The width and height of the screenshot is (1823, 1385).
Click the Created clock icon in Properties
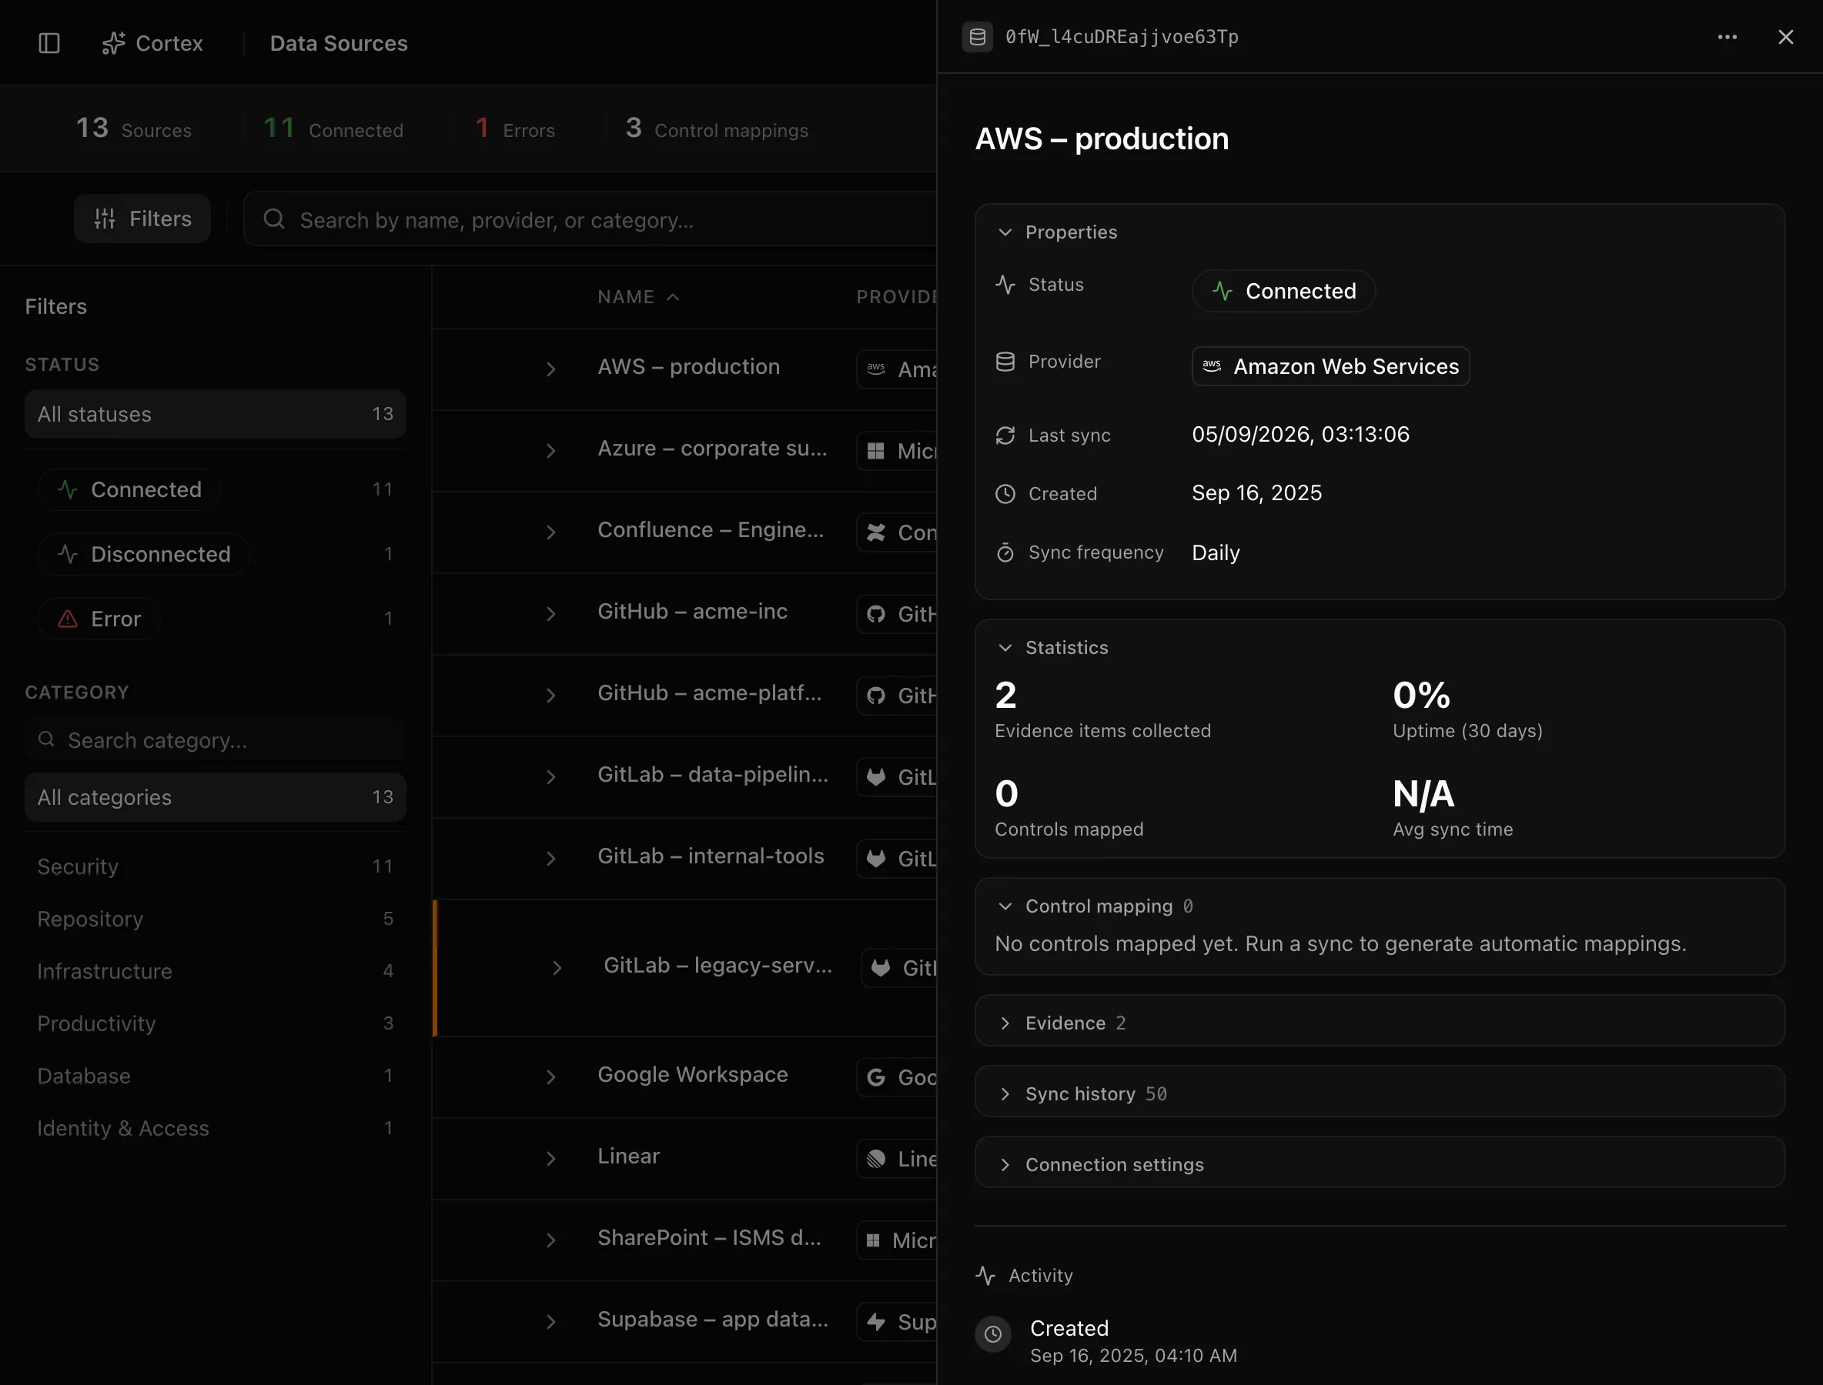[1005, 494]
